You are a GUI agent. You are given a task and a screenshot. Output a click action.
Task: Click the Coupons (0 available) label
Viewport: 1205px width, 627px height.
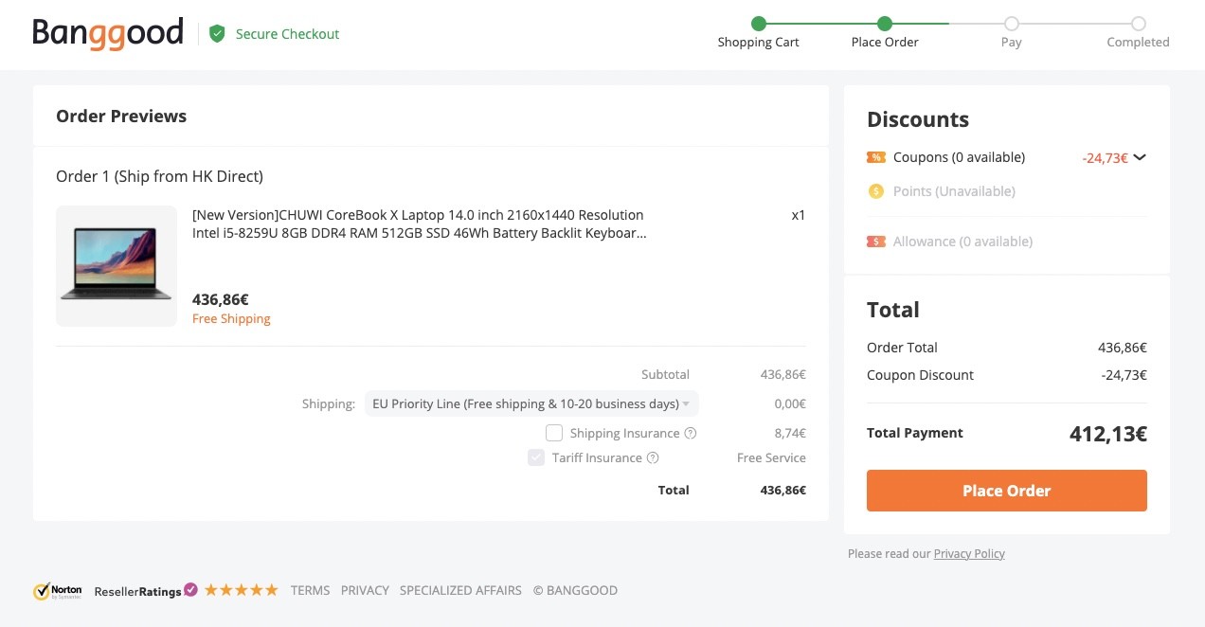point(959,157)
